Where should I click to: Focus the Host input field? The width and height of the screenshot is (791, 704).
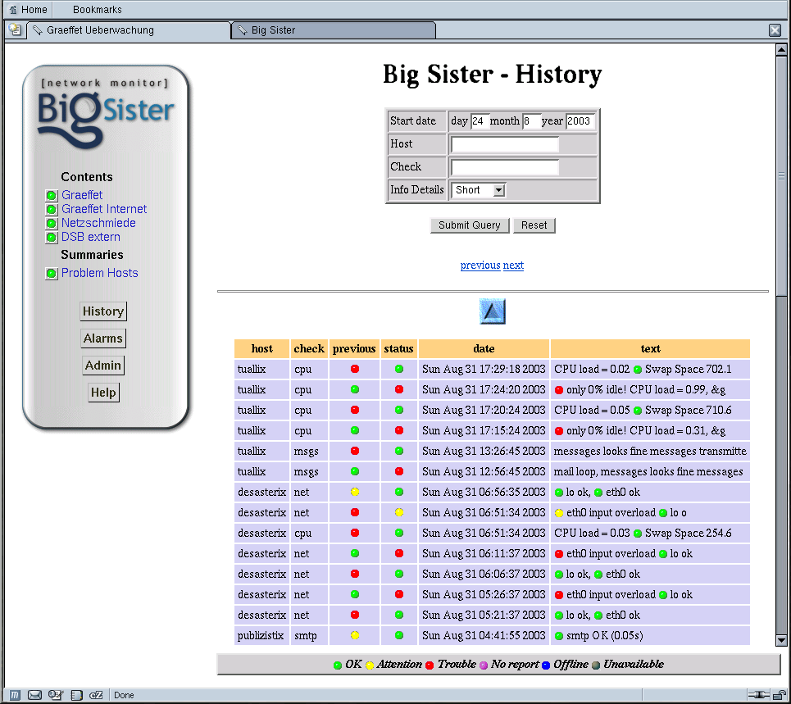pyautogui.click(x=505, y=144)
